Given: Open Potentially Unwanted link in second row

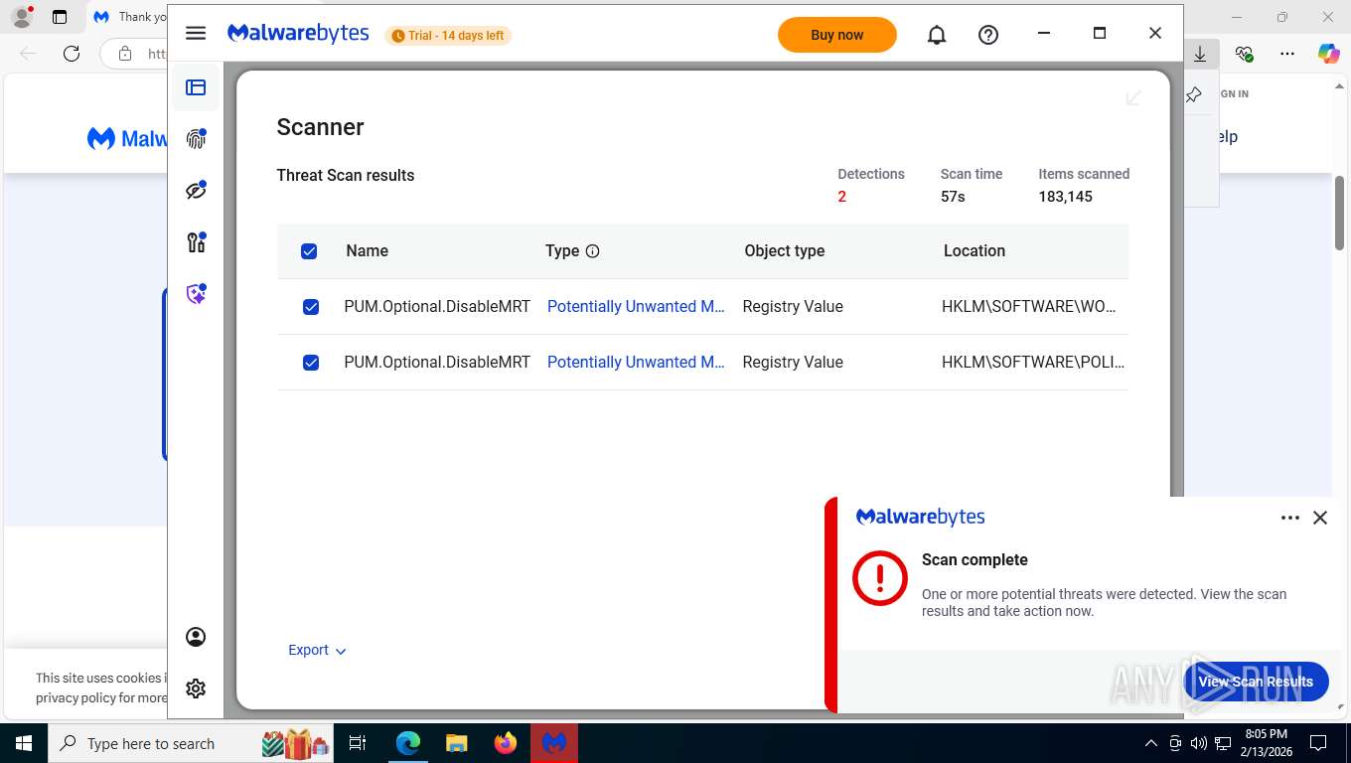Looking at the screenshot, I should (636, 362).
